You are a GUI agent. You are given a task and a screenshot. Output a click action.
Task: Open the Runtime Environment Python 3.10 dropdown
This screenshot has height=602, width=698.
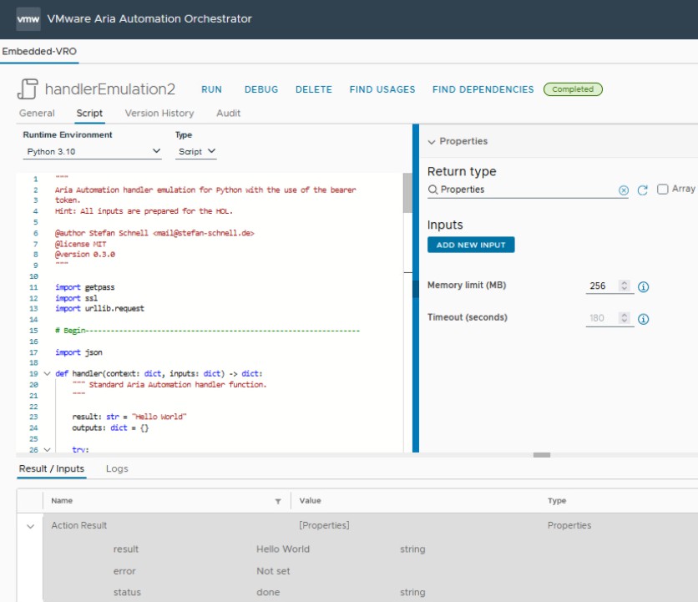92,152
